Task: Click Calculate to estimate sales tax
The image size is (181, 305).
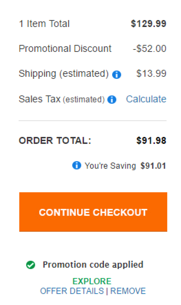Action: tap(146, 99)
